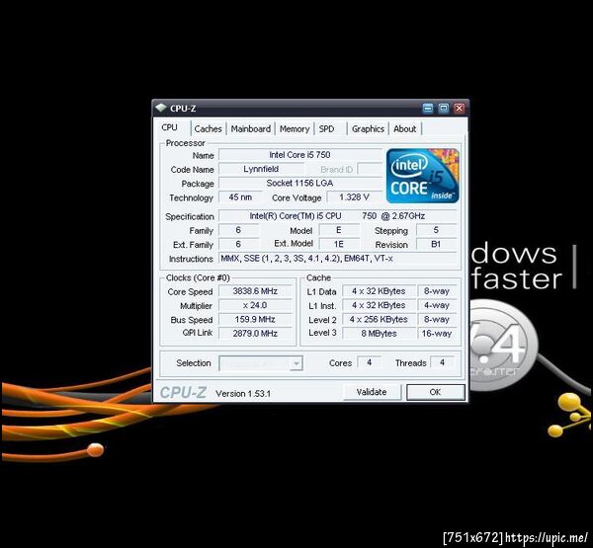Click the Ext. Model value '1E'
The height and width of the screenshot is (548, 593).
click(339, 244)
